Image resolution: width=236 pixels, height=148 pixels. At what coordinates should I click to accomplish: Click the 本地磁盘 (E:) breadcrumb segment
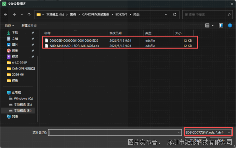(55, 15)
